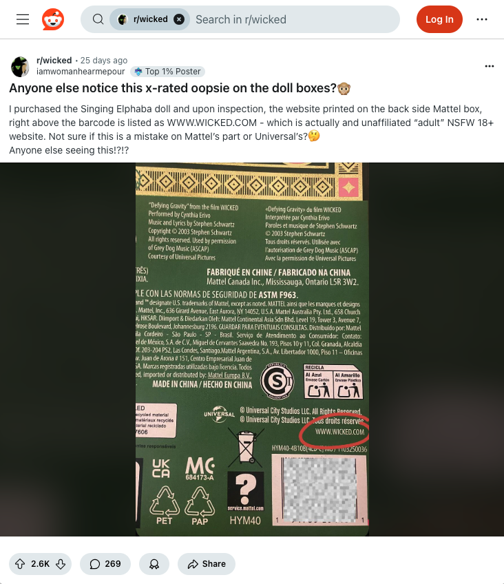Log In to Reddit

(439, 19)
